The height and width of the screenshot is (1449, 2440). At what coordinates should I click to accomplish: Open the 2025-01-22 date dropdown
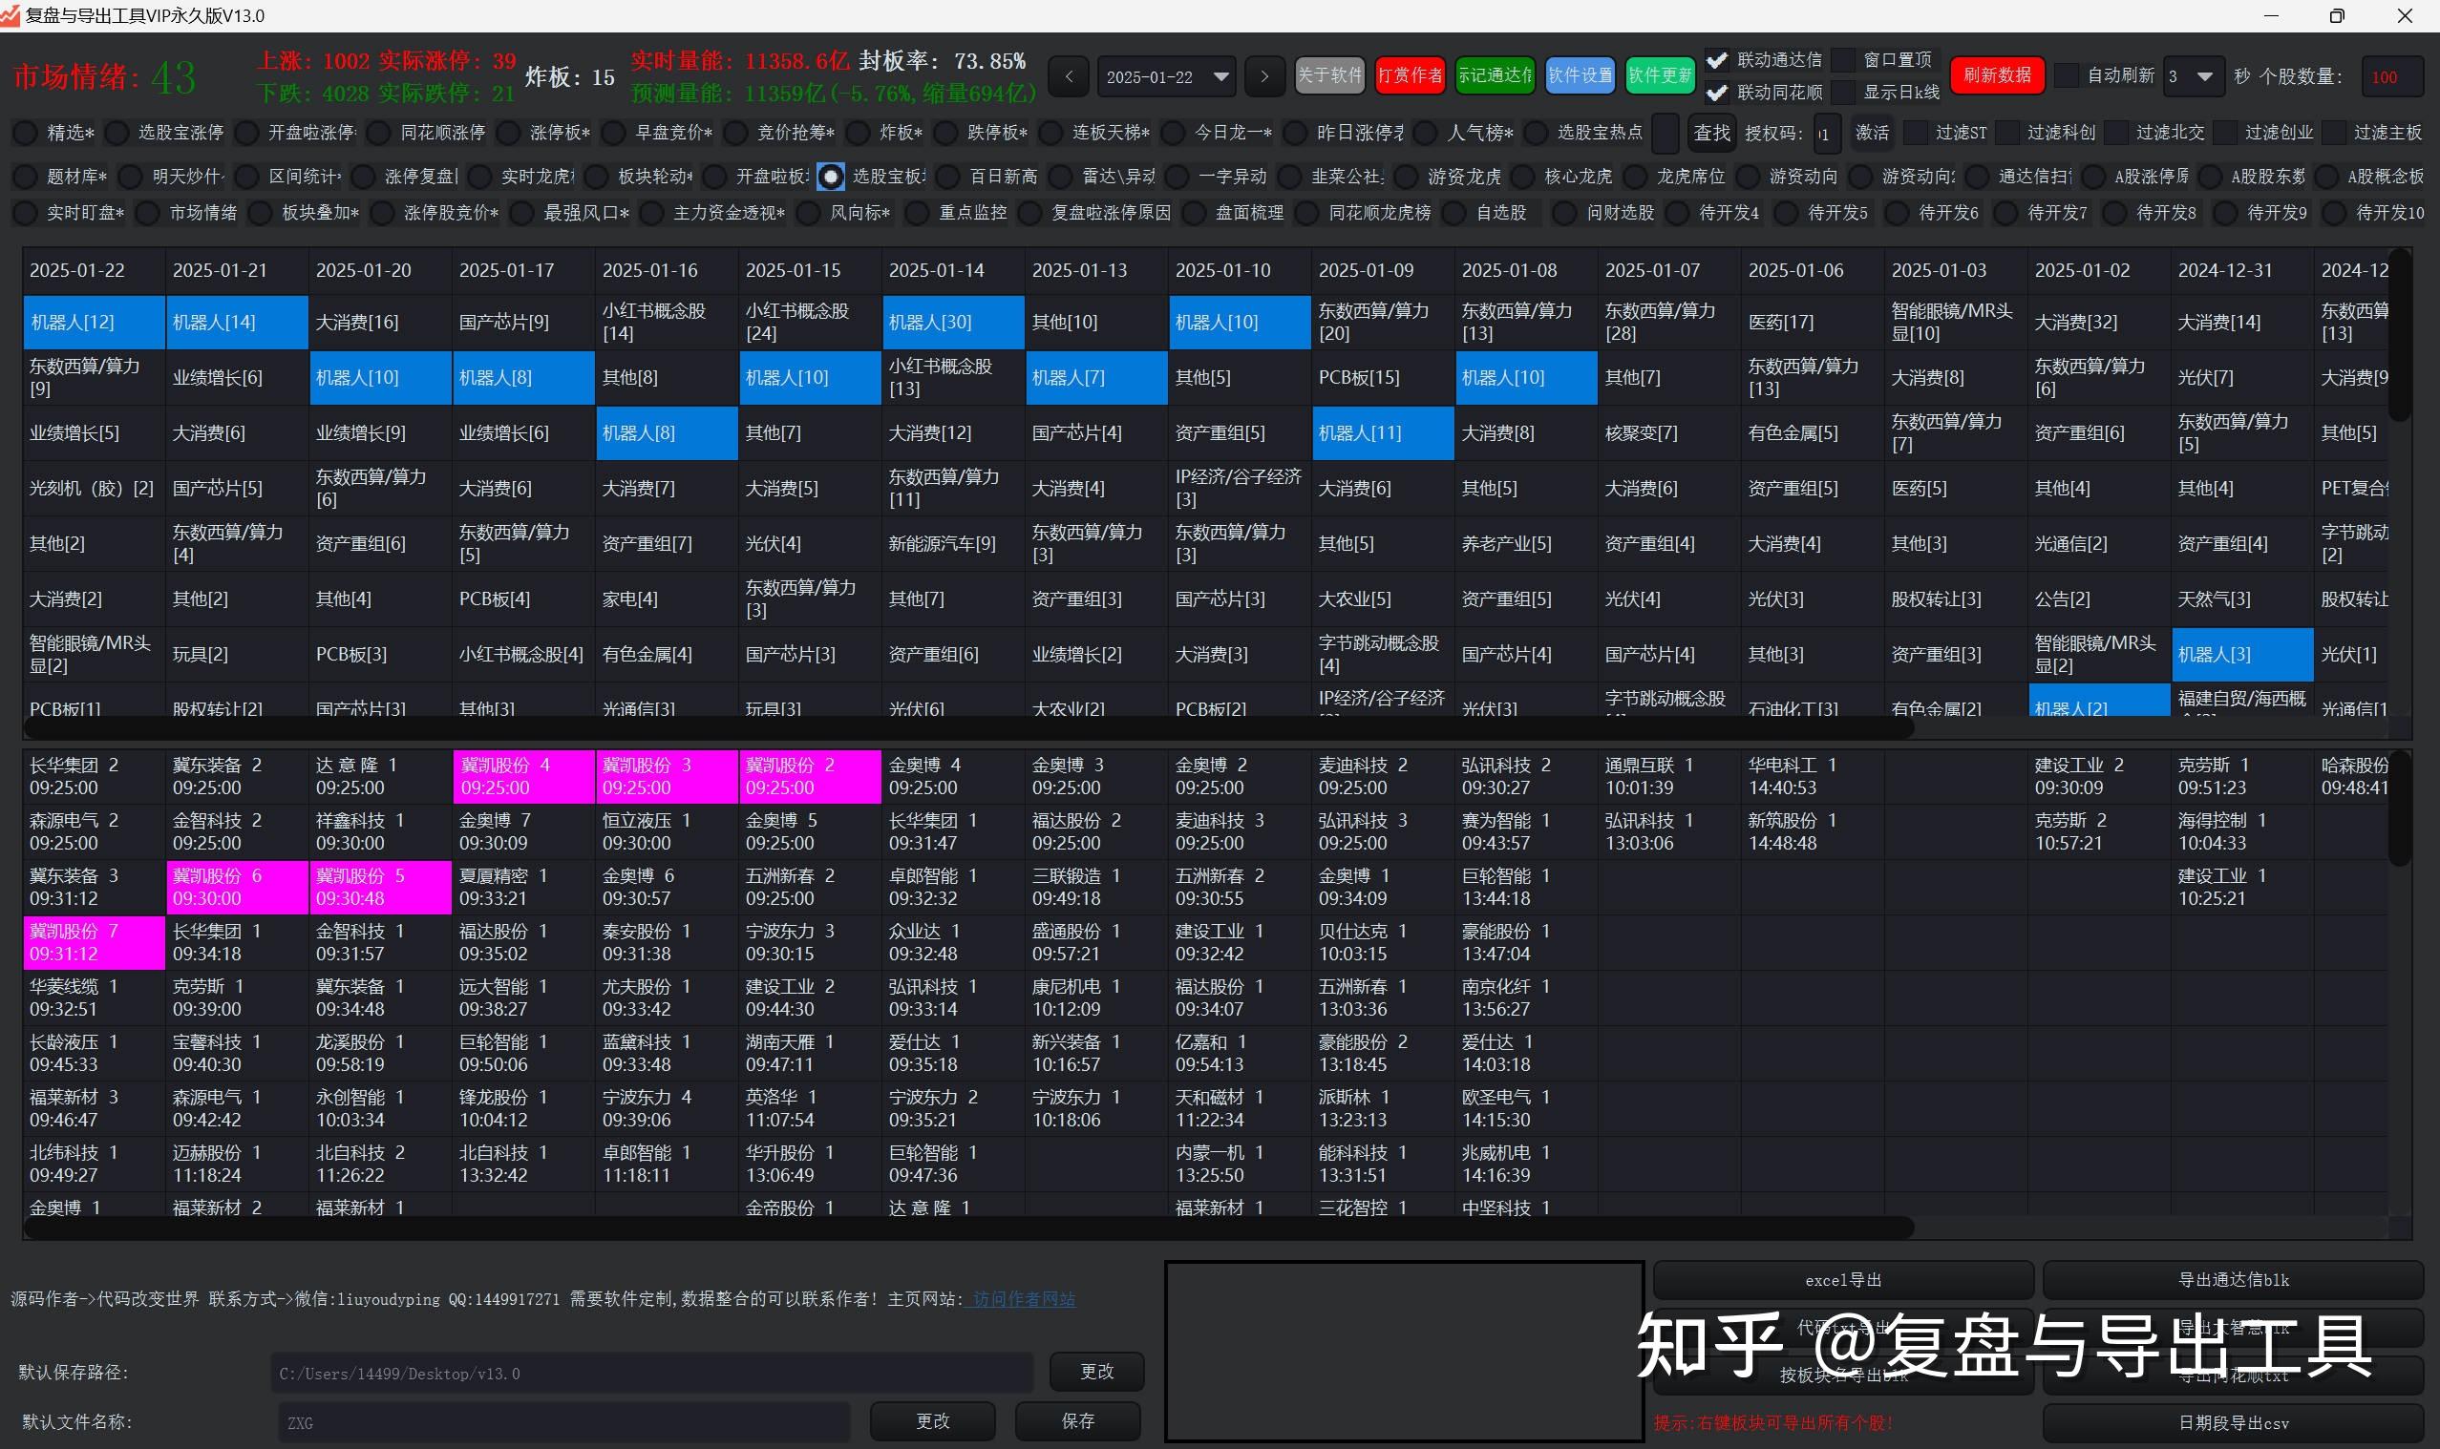point(1164,76)
